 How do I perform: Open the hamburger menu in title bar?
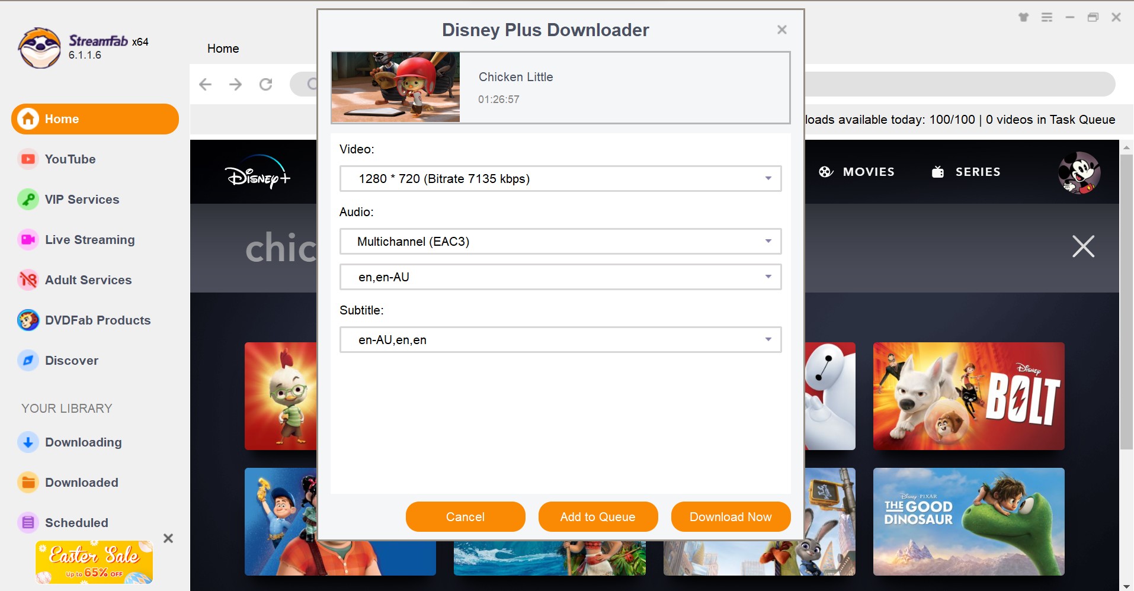coord(1047,17)
